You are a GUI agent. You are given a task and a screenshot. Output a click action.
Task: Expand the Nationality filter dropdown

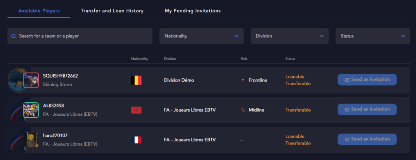tap(201, 36)
